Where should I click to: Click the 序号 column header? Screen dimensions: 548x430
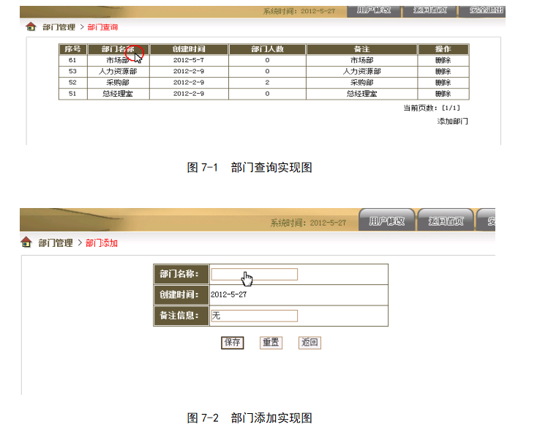(x=72, y=49)
